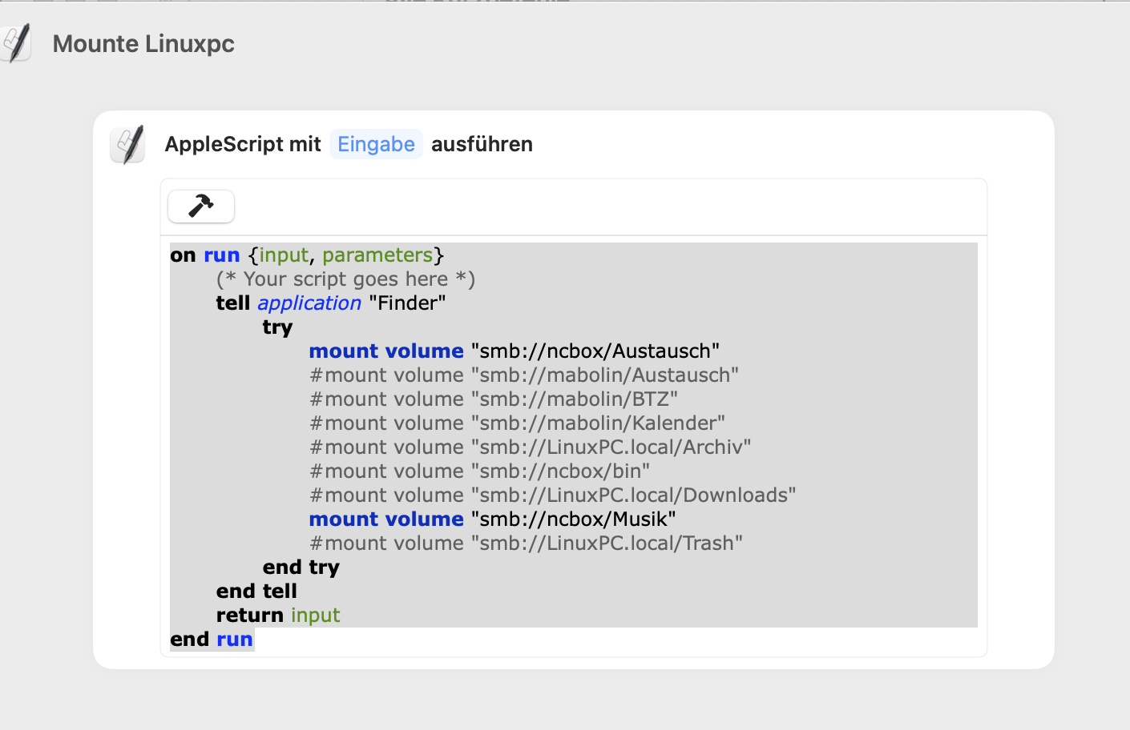Image resolution: width=1130 pixels, height=730 pixels.
Task: Click the commented LinuxPC.local/Archiv line
Action: 530,447
